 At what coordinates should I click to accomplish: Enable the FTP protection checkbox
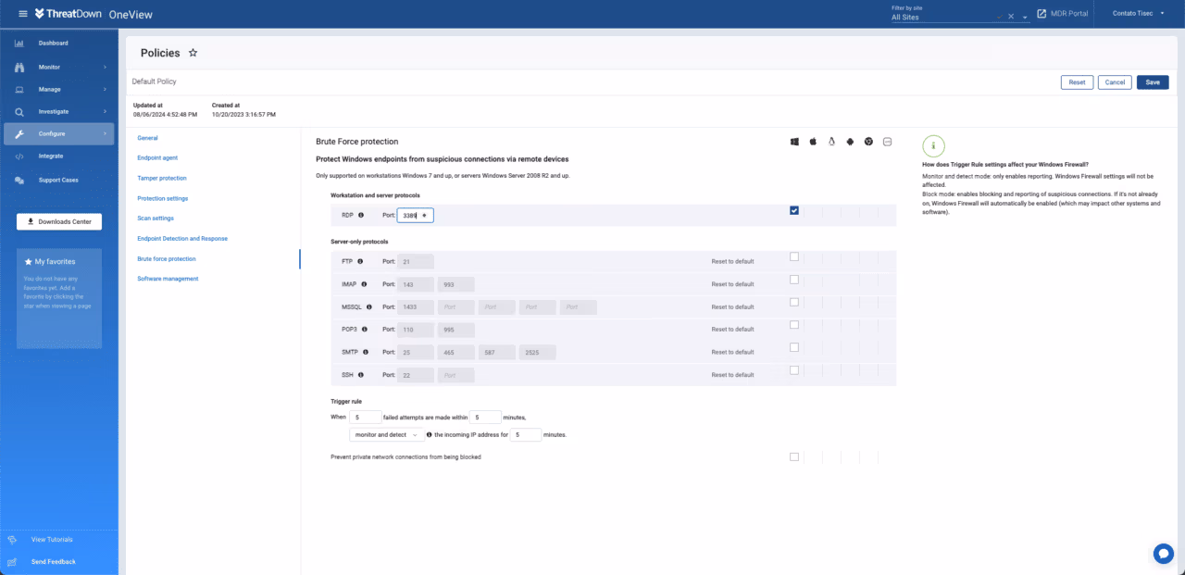pos(793,256)
